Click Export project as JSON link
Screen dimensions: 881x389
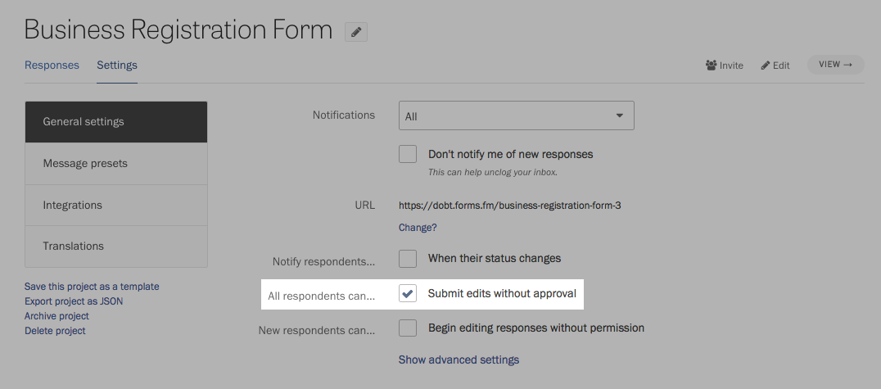[x=74, y=301]
